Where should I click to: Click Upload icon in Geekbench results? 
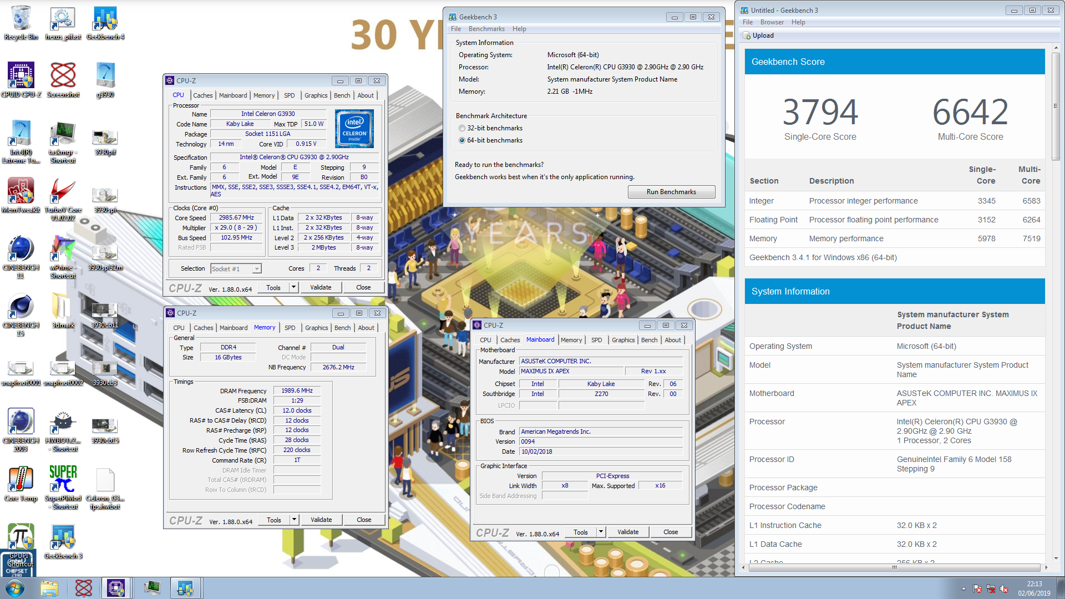coord(747,35)
